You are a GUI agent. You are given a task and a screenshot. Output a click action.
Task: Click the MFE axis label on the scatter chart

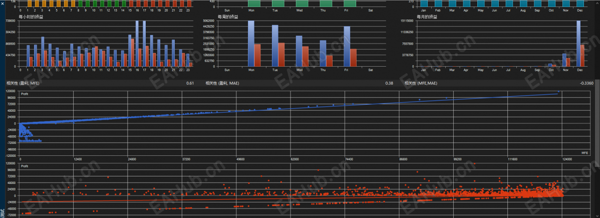coord(584,152)
